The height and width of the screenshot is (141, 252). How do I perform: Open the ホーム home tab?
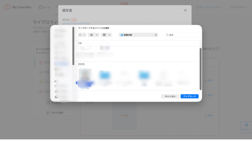44,7
